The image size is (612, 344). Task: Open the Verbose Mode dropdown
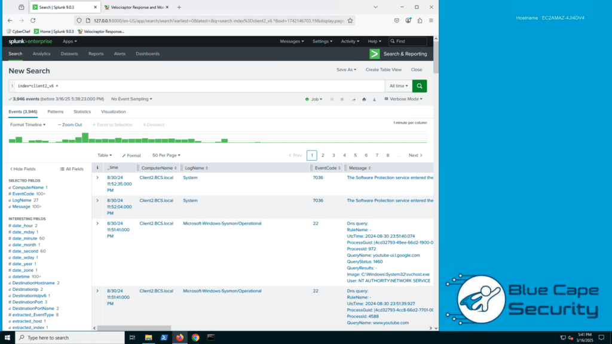tap(406, 99)
